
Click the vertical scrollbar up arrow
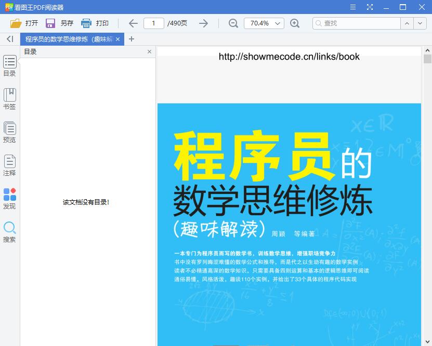click(427, 50)
